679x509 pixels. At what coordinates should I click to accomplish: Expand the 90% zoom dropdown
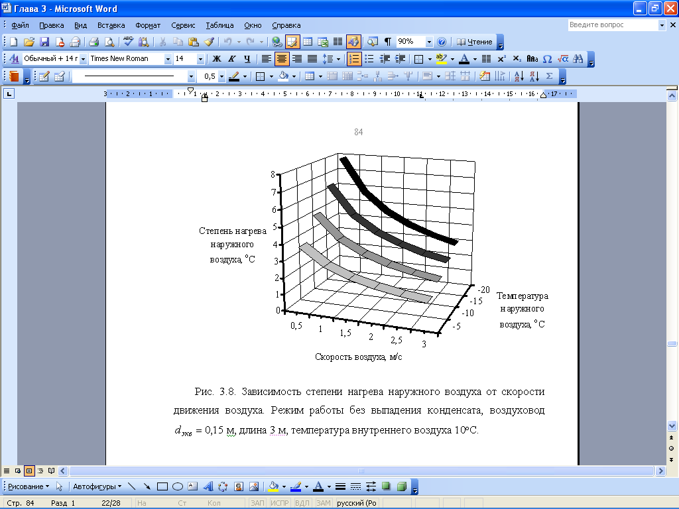[x=429, y=42]
